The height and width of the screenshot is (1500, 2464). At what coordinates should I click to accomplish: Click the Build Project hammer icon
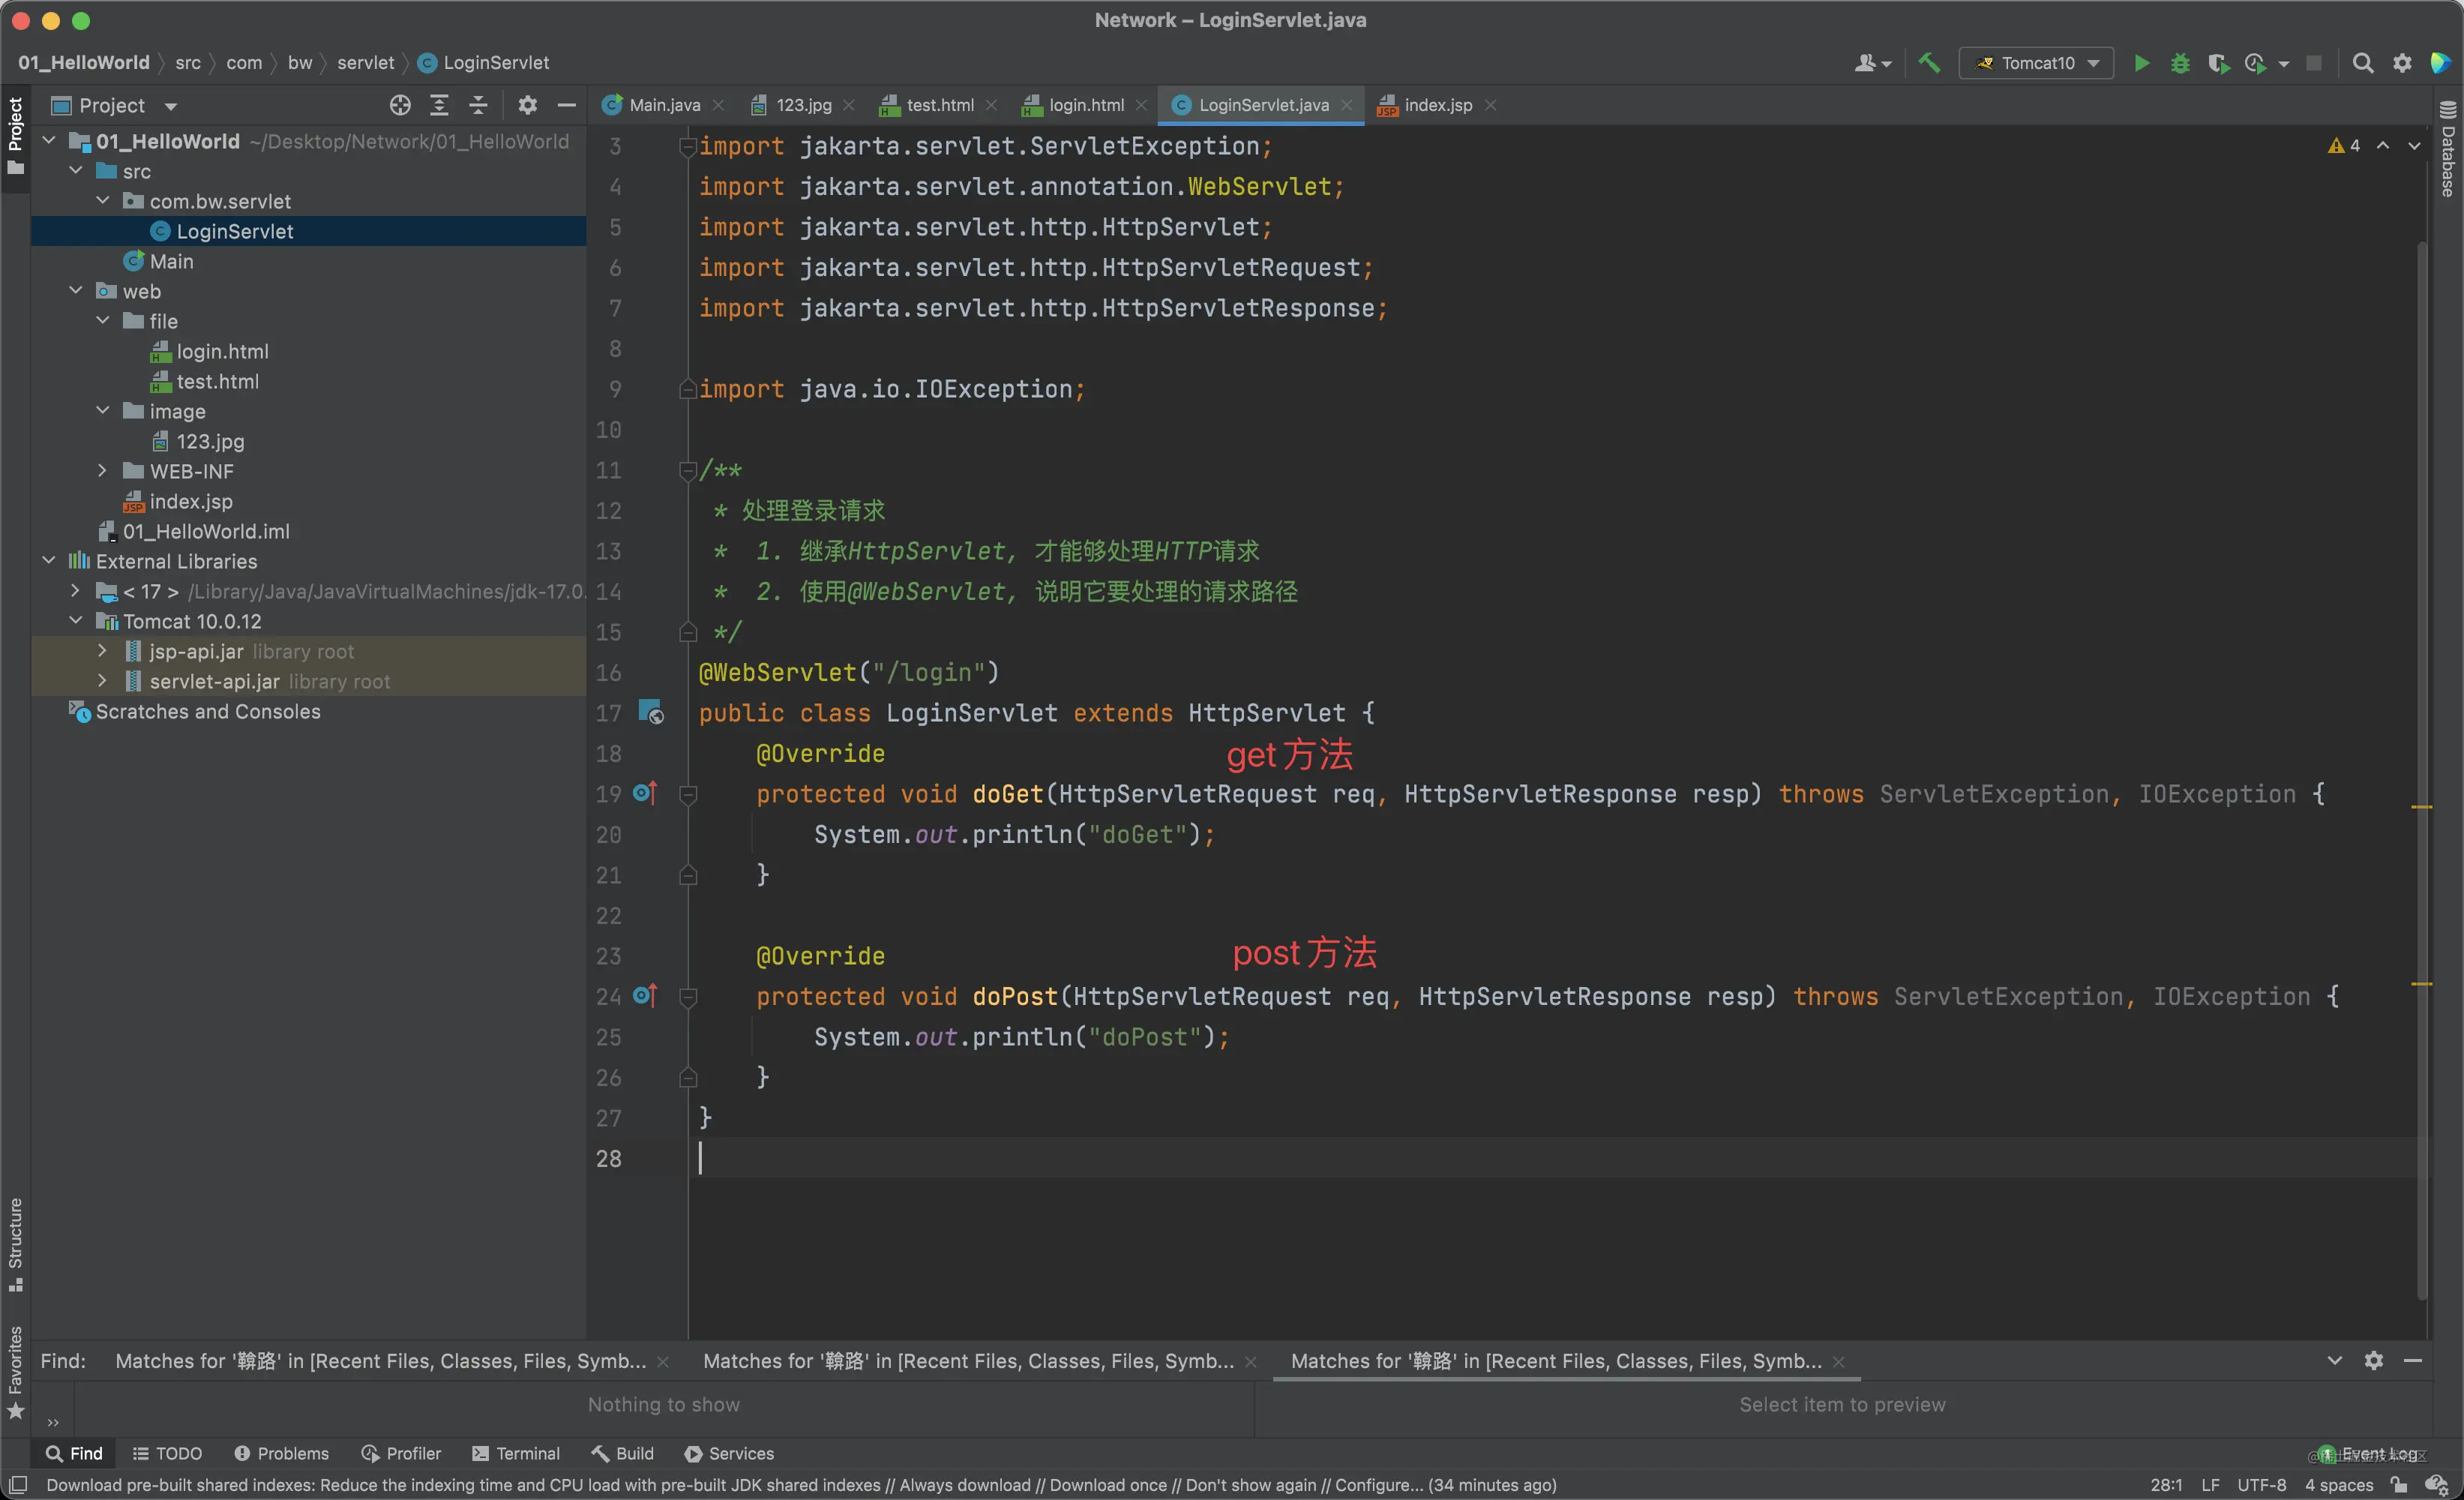(1929, 63)
